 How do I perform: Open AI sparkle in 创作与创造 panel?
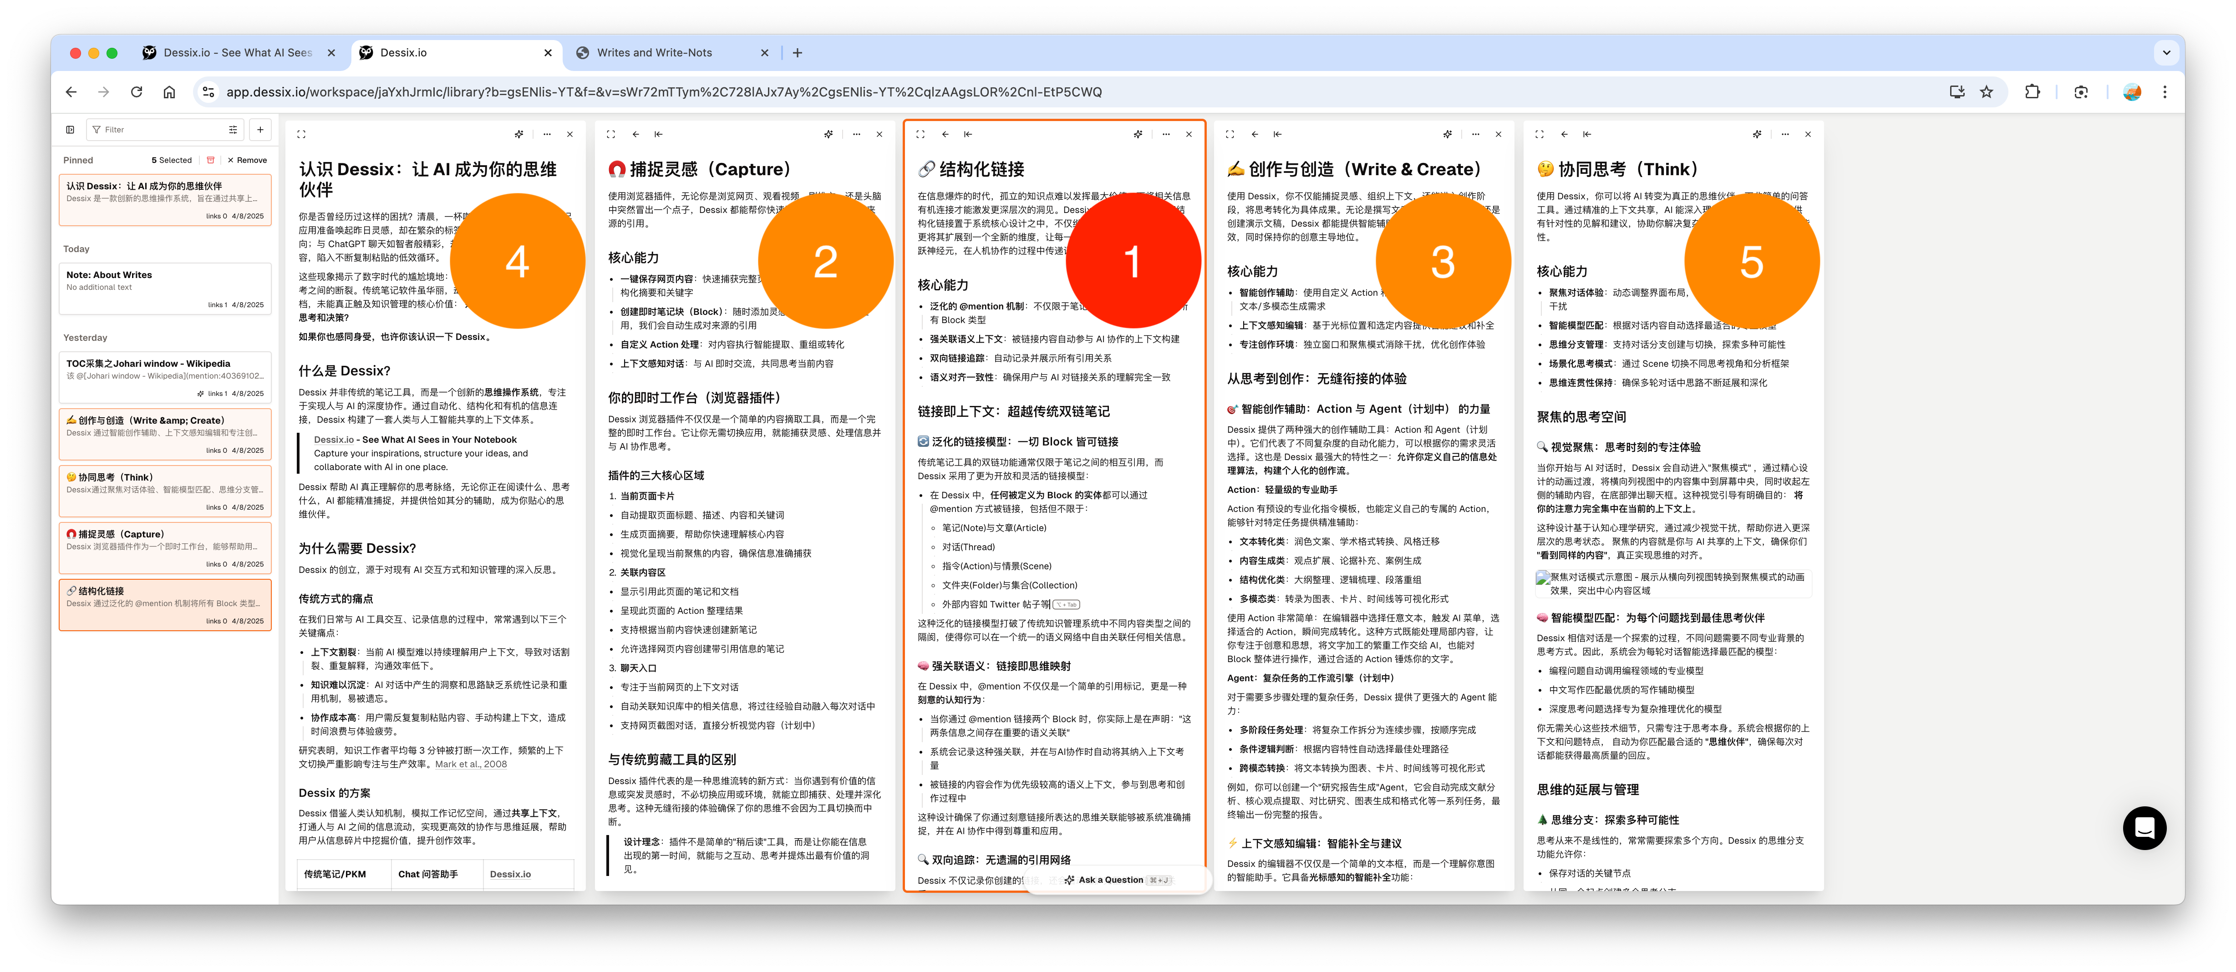1448,134
